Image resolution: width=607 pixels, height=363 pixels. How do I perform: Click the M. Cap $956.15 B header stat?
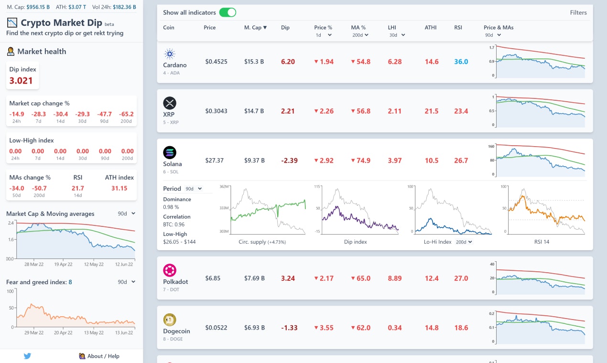[28, 7]
